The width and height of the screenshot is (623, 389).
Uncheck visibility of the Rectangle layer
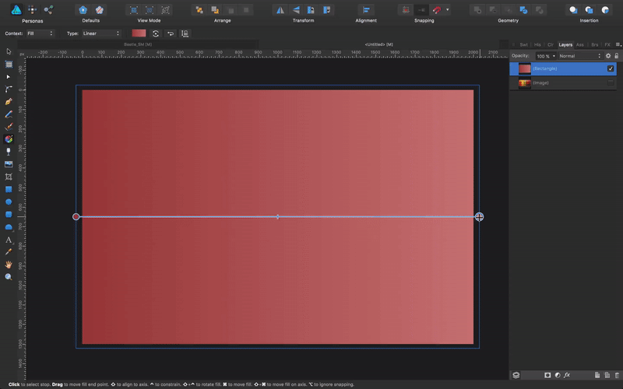coord(611,68)
